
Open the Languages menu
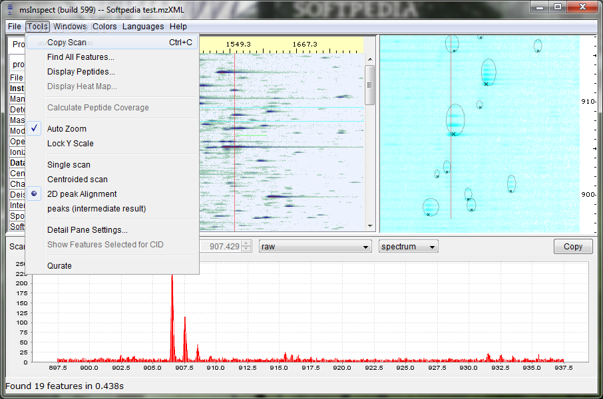point(143,27)
